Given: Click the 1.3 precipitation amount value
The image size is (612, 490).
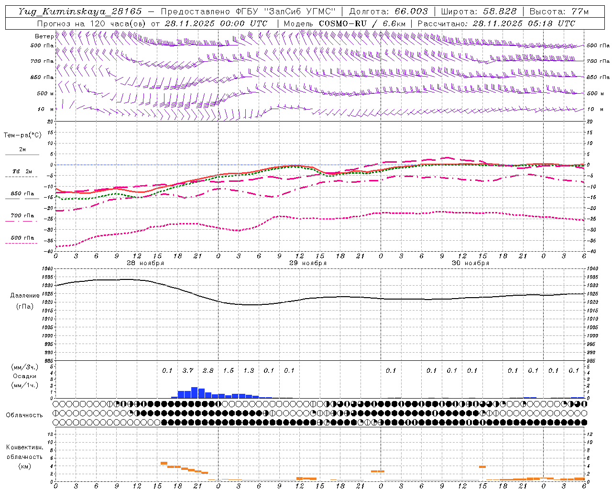Looking at the screenshot, I should 249,370.
